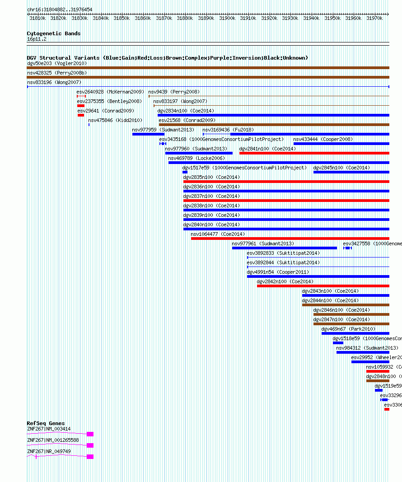The image size is (402, 482).
Task: Click chr16:31804882..31976454 coordinates text
Action: coord(60,9)
